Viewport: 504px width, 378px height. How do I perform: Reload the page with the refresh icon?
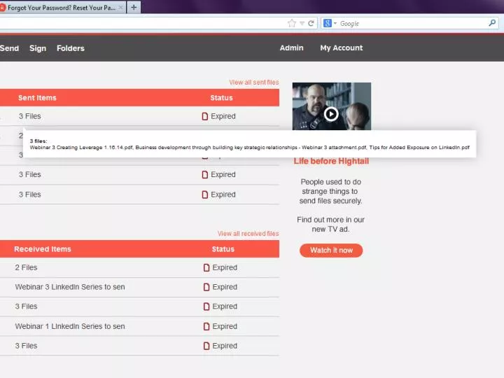[311, 23]
